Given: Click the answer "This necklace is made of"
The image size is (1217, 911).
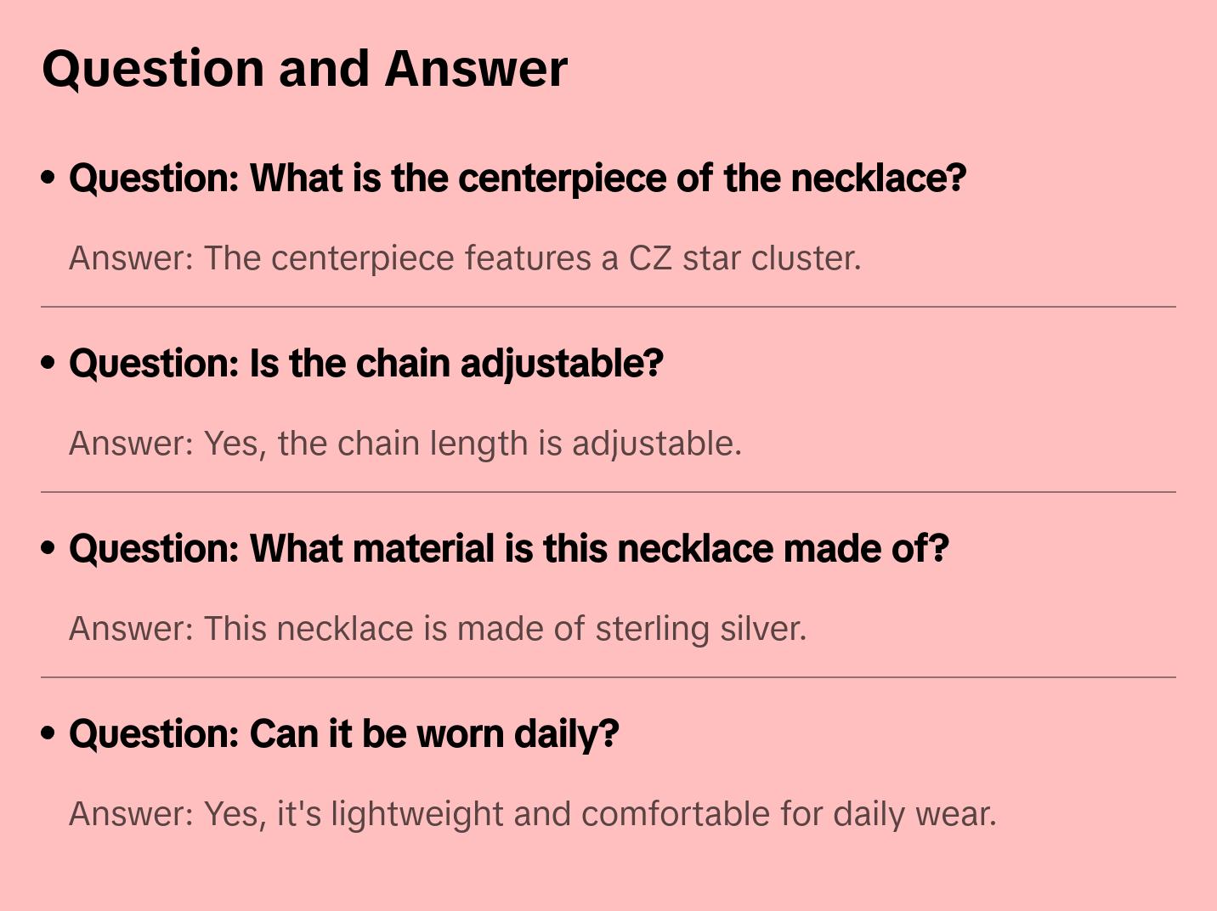Looking at the screenshot, I should click(437, 629).
